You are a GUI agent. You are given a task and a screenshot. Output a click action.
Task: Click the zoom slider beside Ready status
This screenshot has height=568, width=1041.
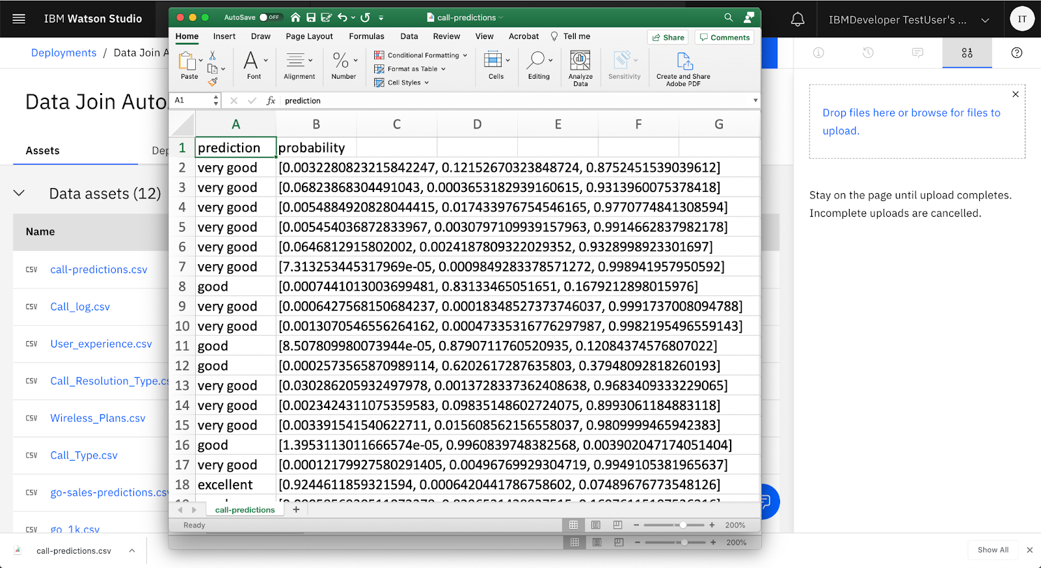tap(673, 525)
